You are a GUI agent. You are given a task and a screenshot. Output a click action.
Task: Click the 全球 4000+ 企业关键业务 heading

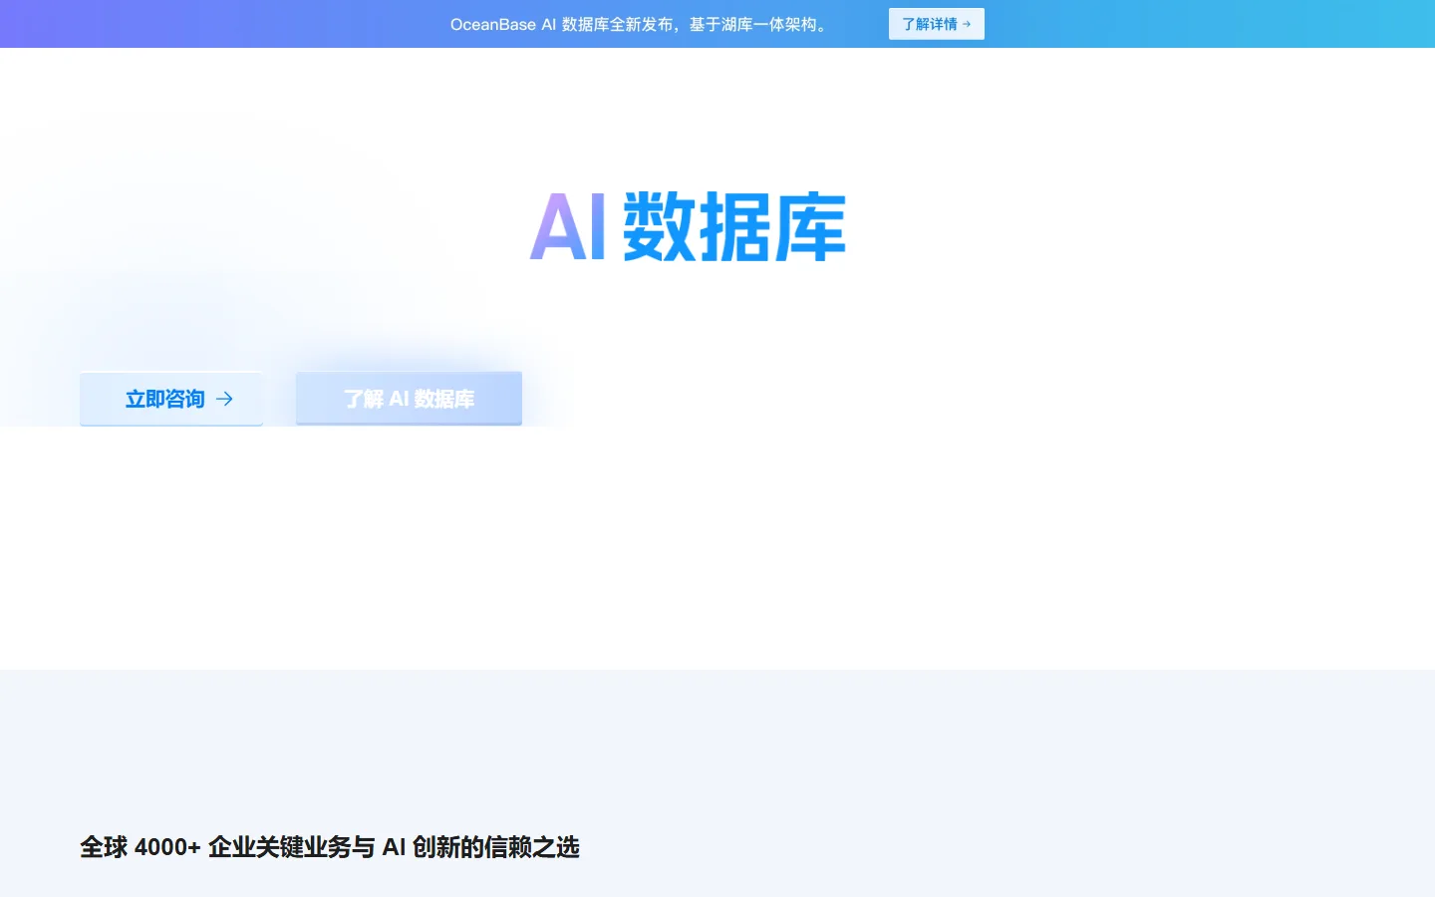pos(330,847)
